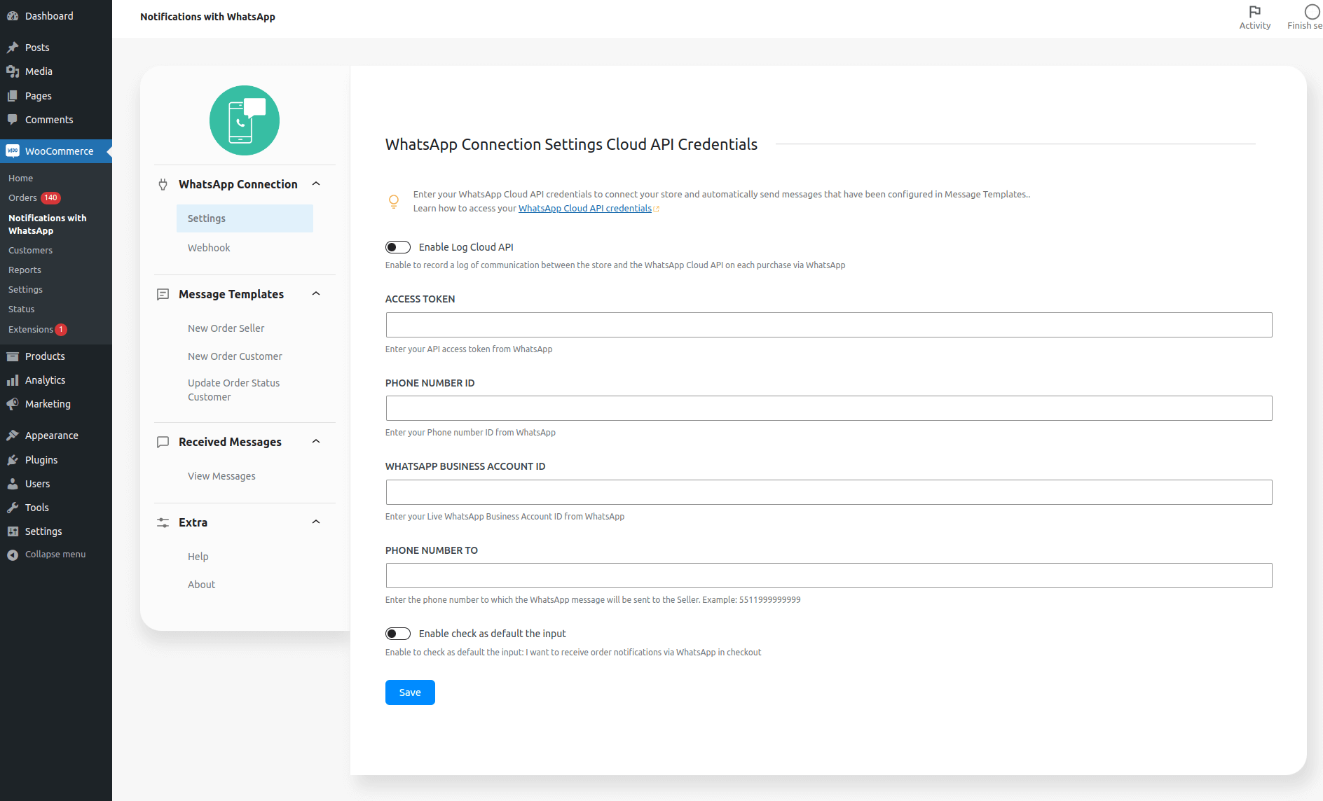
Task: Open the WhatsApp Cloud API credentials link
Action: pyautogui.click(x=584, y=208)
